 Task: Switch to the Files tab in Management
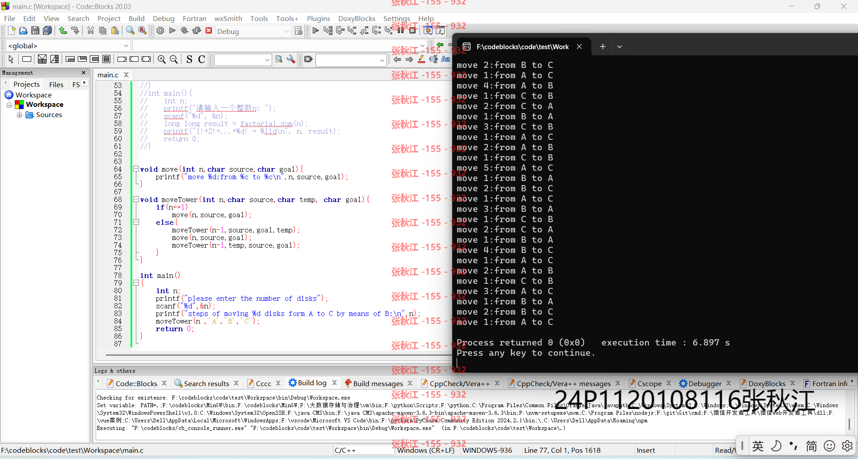point(56,84)
